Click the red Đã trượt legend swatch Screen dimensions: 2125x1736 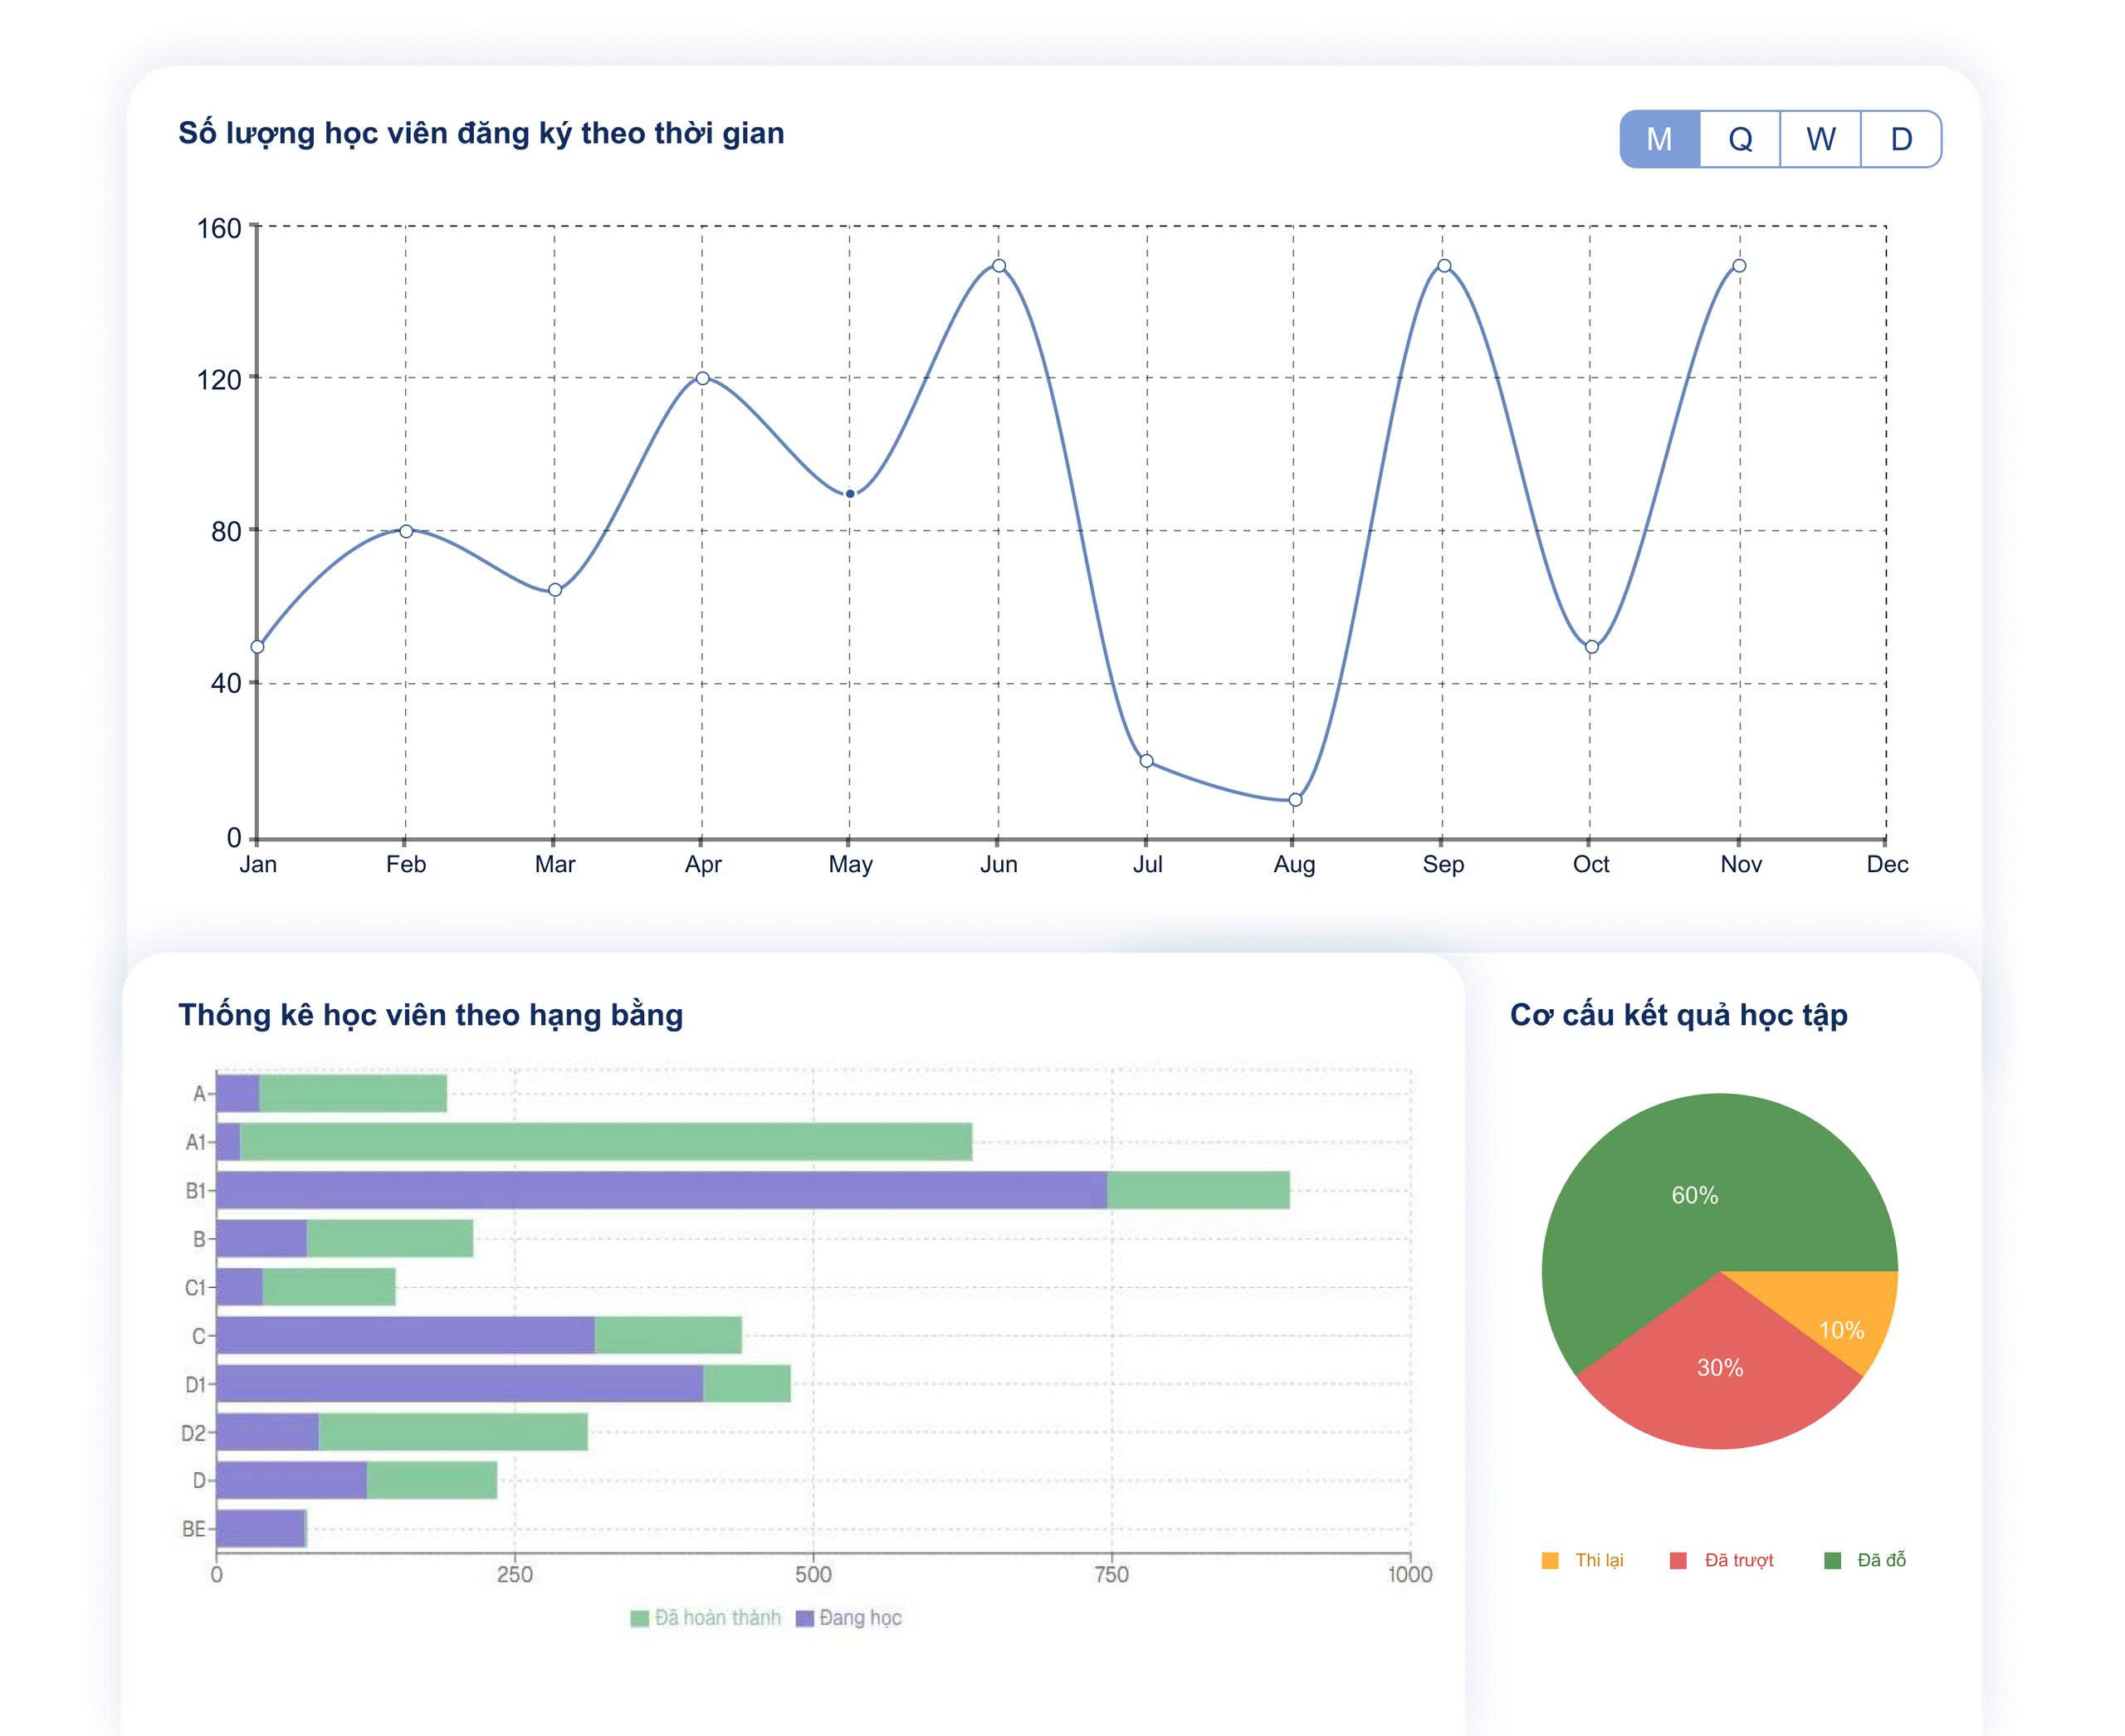1678,1561
